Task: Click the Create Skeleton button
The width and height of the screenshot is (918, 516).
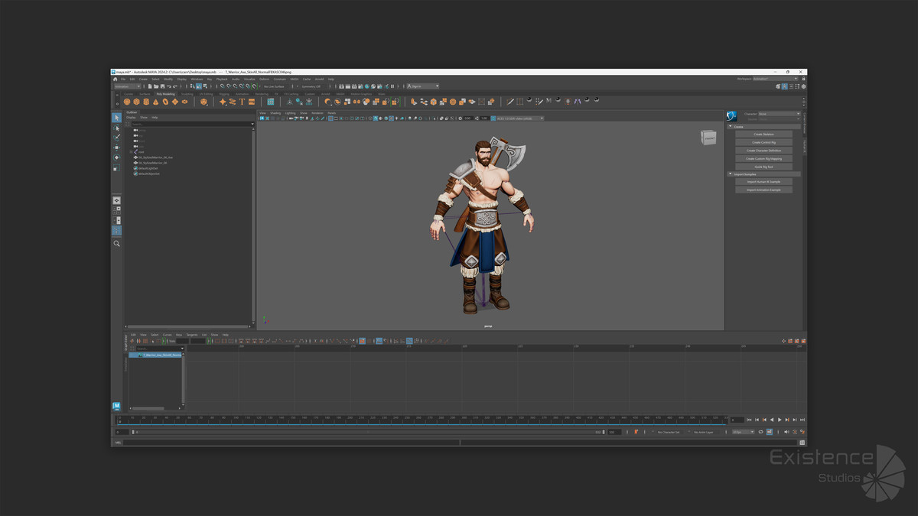Action: point(763,134)
